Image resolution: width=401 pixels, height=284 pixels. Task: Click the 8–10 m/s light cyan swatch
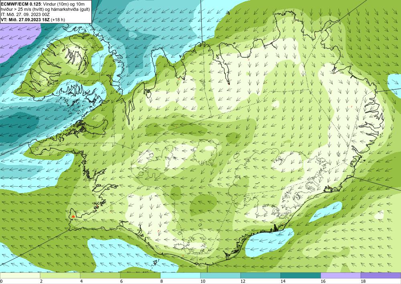pyautogui.click(x=180, y=276)
